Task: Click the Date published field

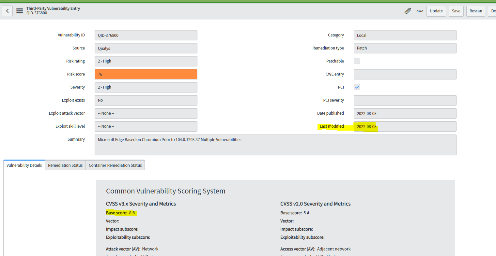Action: tap(405, 113)
